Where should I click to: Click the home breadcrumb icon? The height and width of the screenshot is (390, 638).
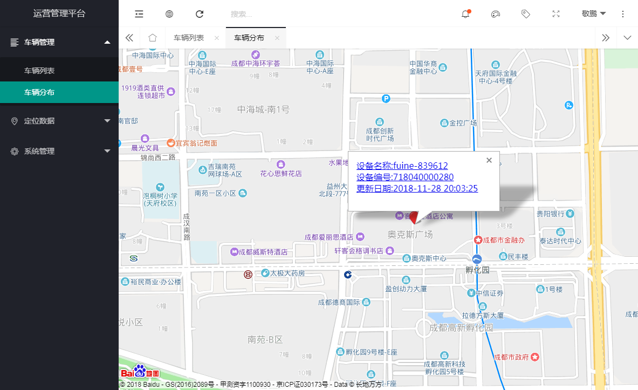point(153,37)
